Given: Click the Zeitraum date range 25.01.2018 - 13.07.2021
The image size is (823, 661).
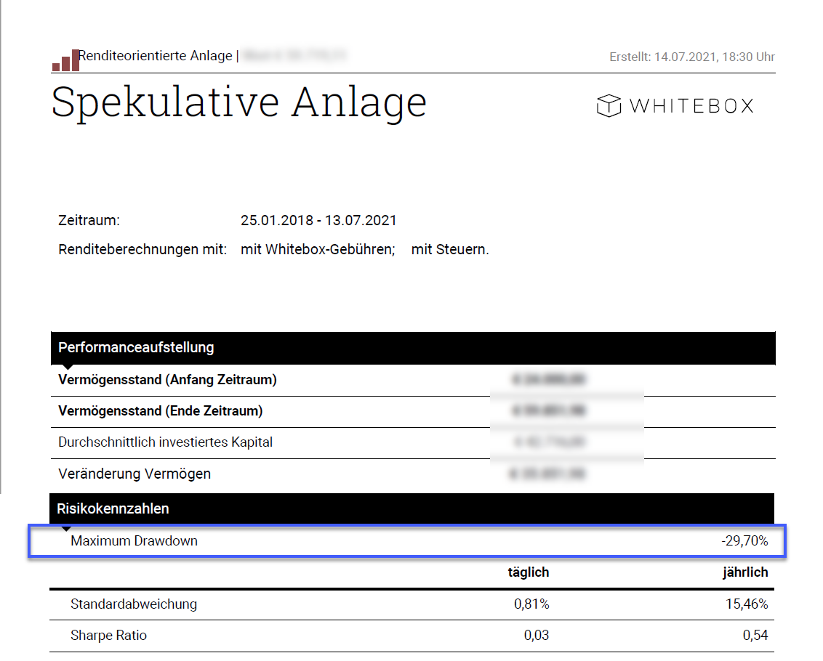Looking at the screenshot, I should (x=318, y=221).
